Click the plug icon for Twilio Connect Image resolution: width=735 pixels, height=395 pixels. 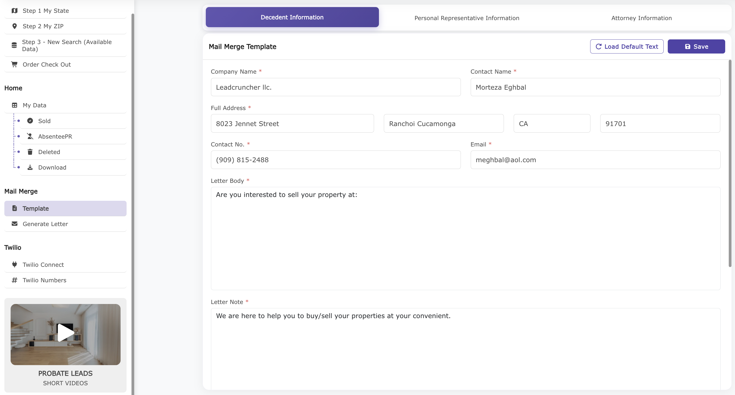[x=14, y=265]
